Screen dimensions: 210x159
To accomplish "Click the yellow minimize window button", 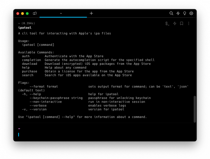I will tap(22, 13).
